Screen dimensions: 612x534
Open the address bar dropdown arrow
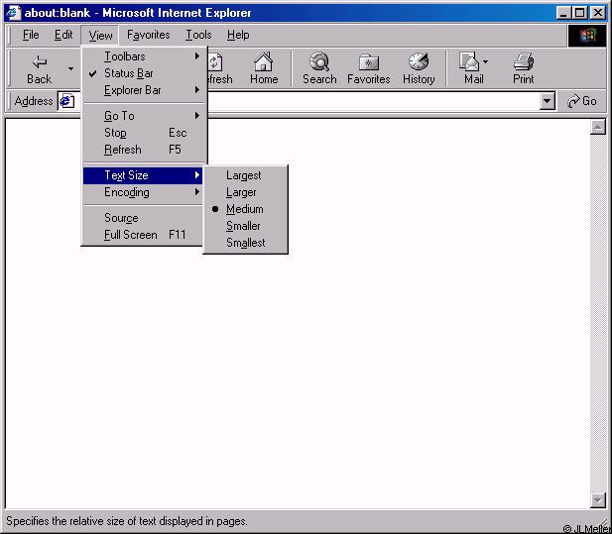[x=548, y=101]
